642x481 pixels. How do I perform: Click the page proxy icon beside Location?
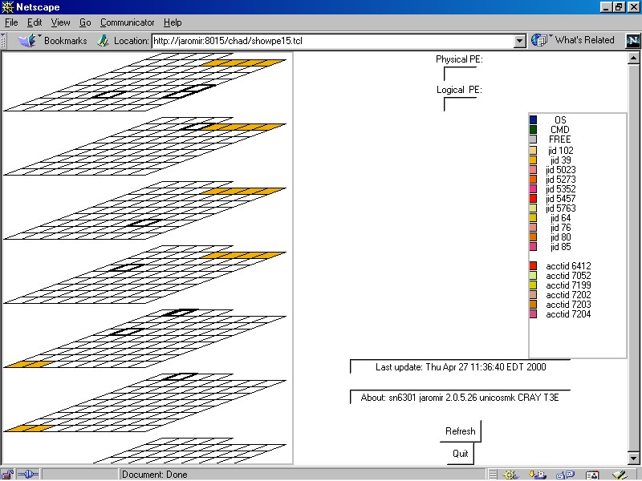pyautogui.click(x=104, y=41)
